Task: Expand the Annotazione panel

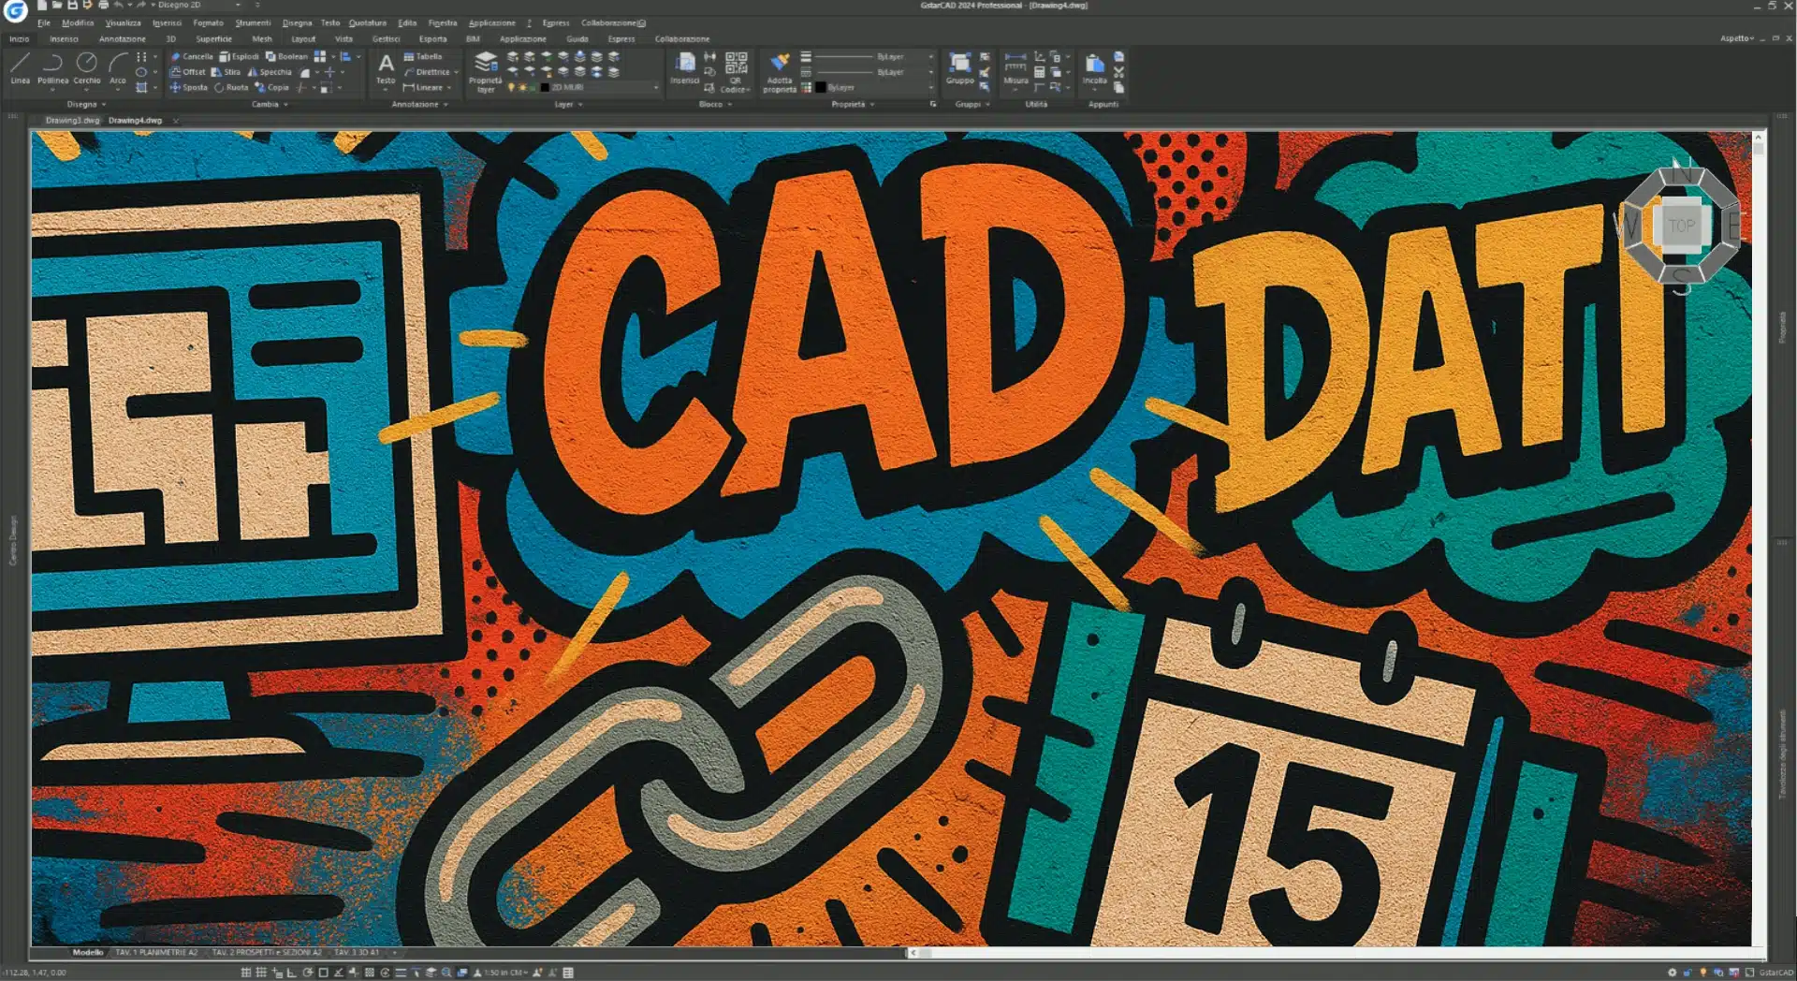Action: pos(419,104)
